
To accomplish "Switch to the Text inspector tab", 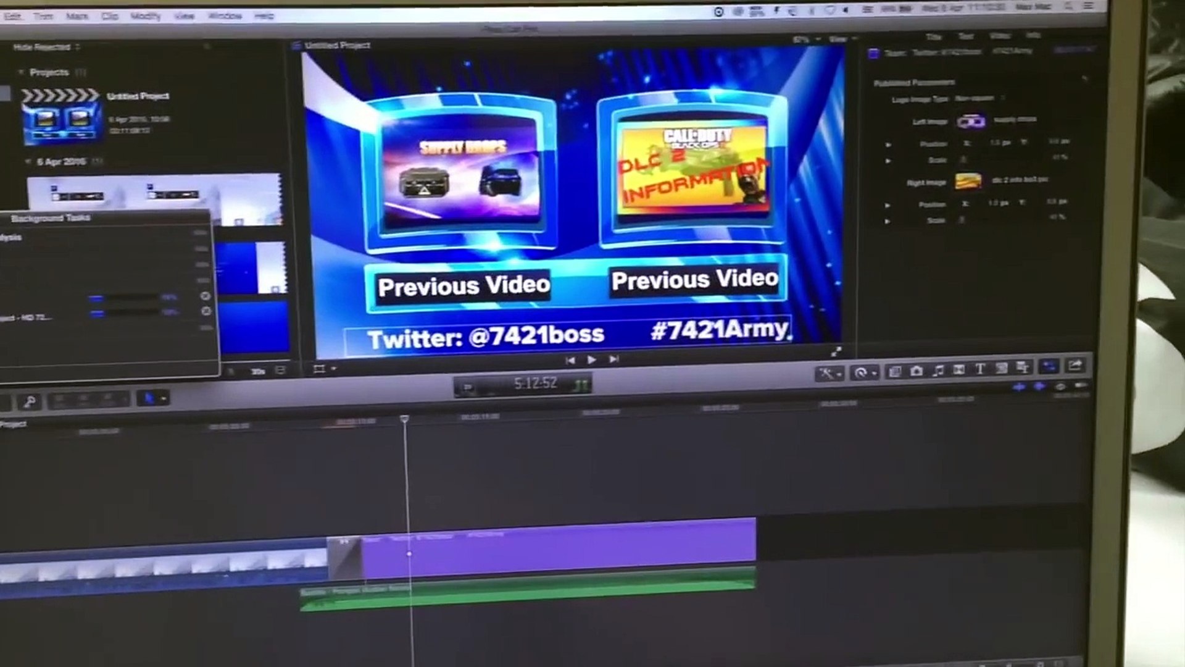I will pyautogui.click(x=966, y=36).
